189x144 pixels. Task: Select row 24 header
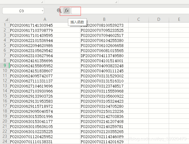click(5, 141)
